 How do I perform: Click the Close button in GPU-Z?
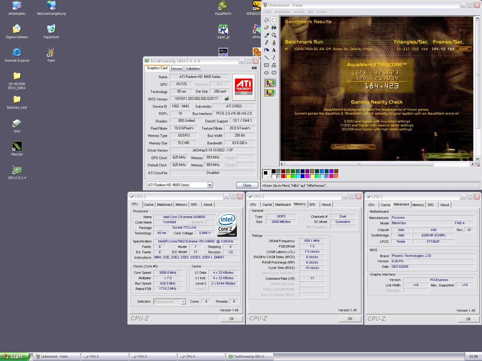247,185
